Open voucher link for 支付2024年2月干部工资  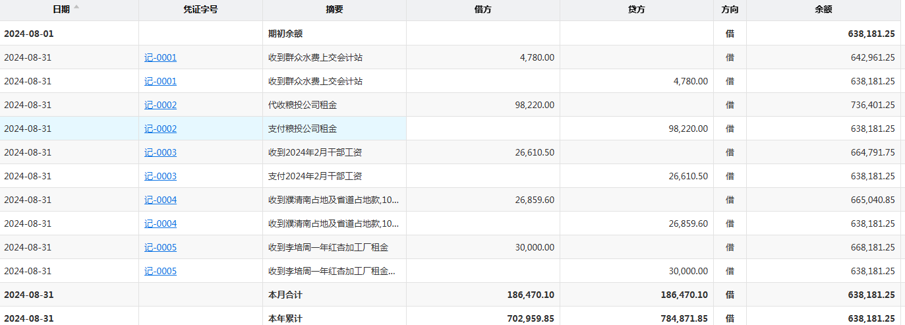[160, 177]
